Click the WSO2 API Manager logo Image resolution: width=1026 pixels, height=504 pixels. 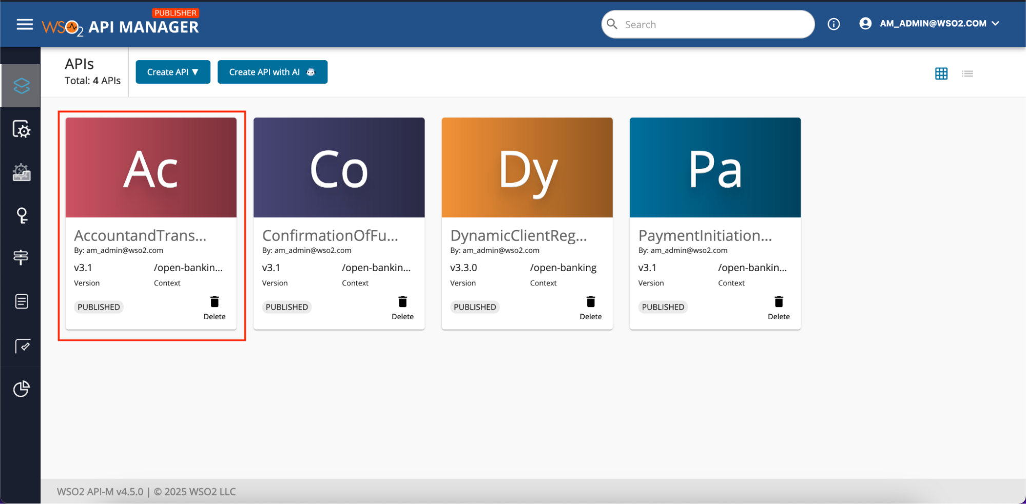tap(120, 24)
